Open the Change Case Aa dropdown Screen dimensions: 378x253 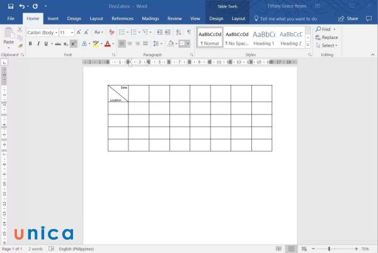coord(99,32)
